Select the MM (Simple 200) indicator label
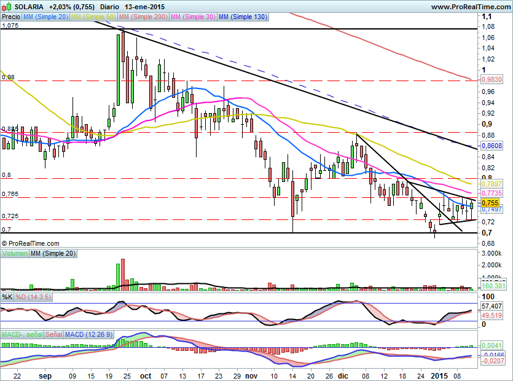Image resolution: width=513 pixels, height=381 pixels. (144, 18)
